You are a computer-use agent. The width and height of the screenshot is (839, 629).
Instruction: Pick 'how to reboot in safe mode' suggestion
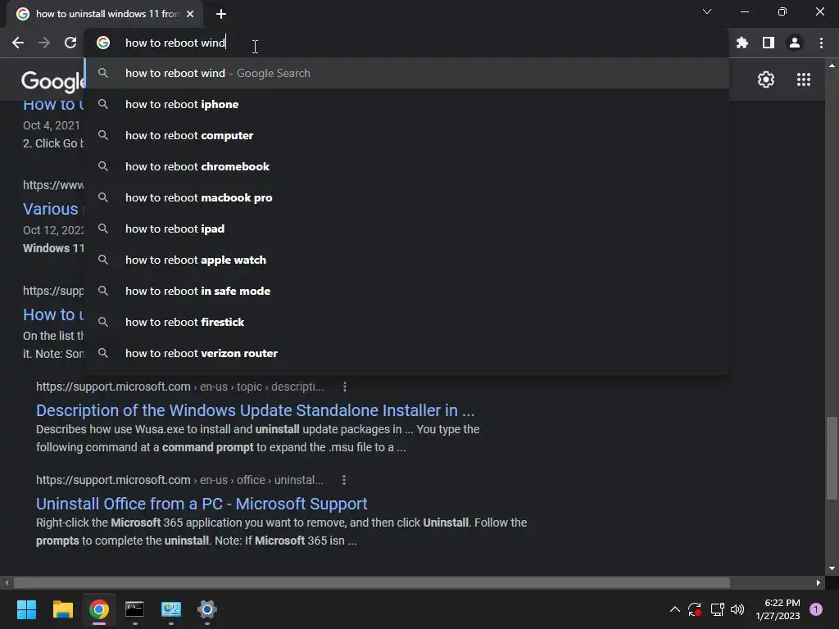[x=406, y=291]
